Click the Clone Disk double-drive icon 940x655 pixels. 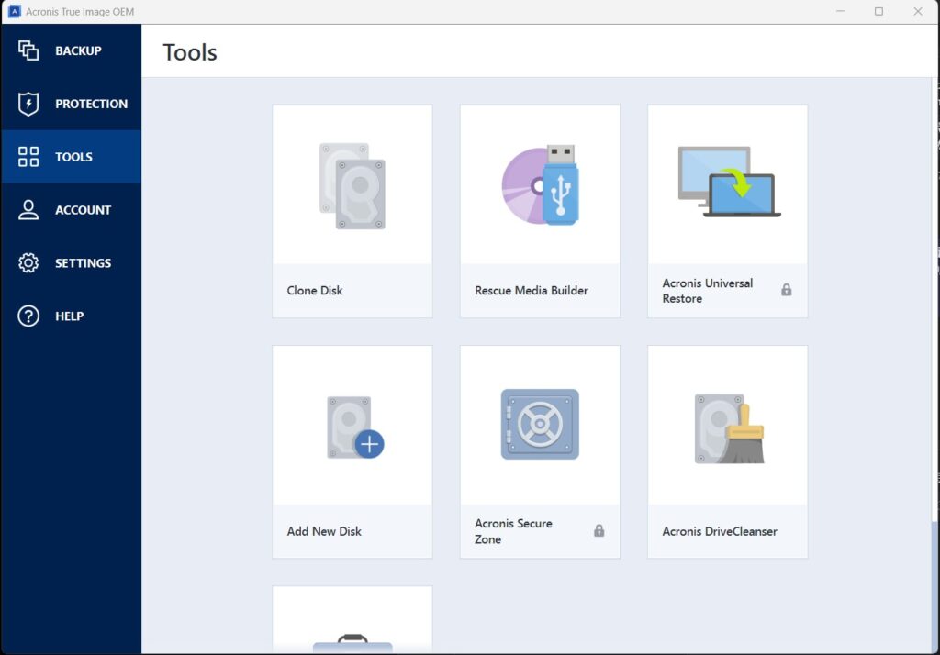(352, 185)
